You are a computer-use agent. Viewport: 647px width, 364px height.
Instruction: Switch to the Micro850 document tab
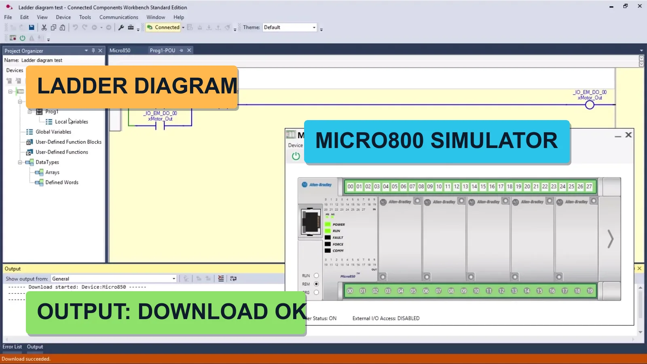click(120, 51)
